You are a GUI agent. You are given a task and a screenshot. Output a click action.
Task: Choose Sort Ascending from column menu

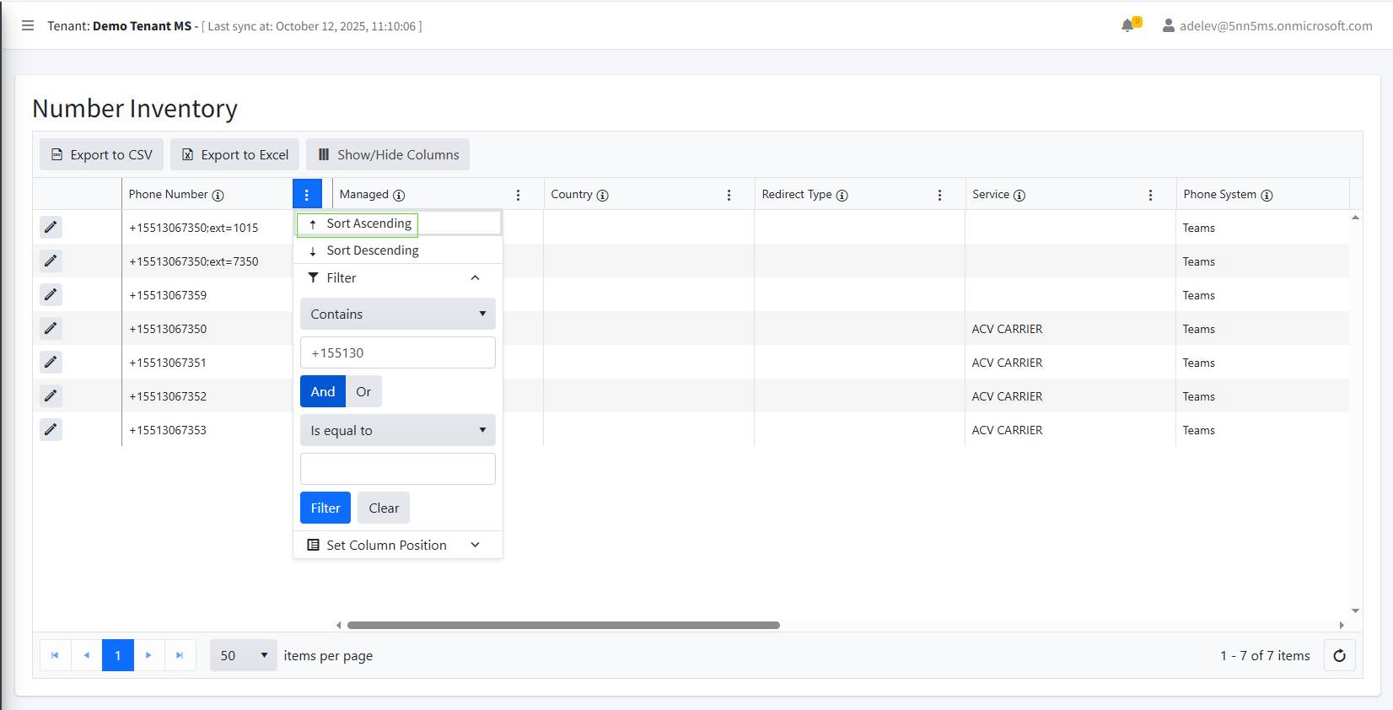[x=368, y=223]
